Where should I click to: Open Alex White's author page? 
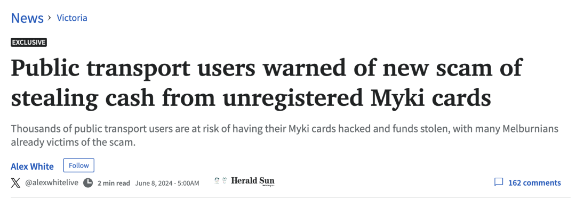tap(32, 167)
